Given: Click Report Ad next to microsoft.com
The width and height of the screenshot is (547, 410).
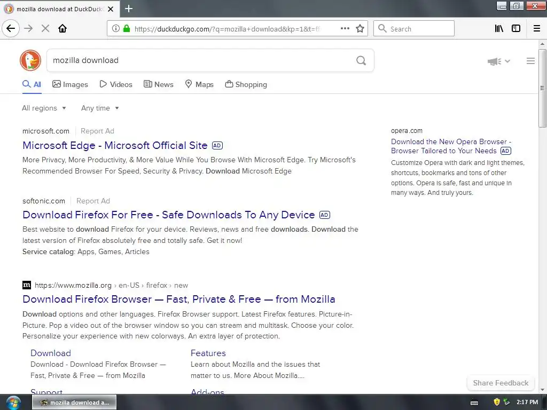Looking at the screenshot, I should coord(97,131).
